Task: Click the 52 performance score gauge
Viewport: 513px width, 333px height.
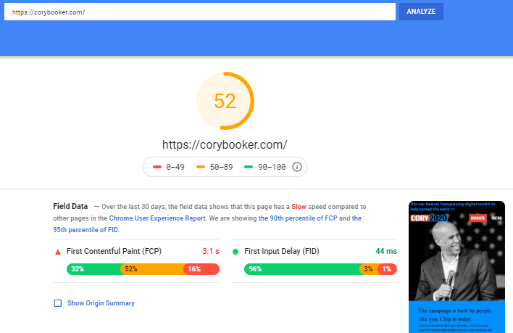Action: 225,101
